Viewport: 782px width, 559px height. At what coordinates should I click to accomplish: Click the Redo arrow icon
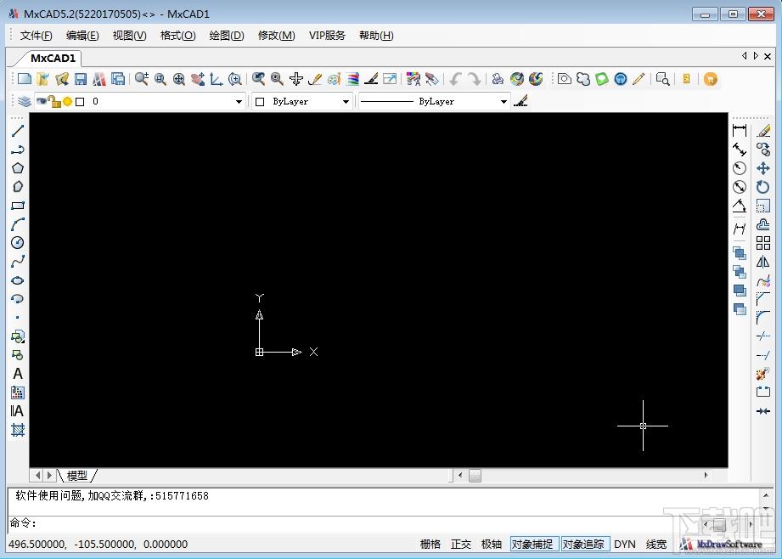click(474, 79)
